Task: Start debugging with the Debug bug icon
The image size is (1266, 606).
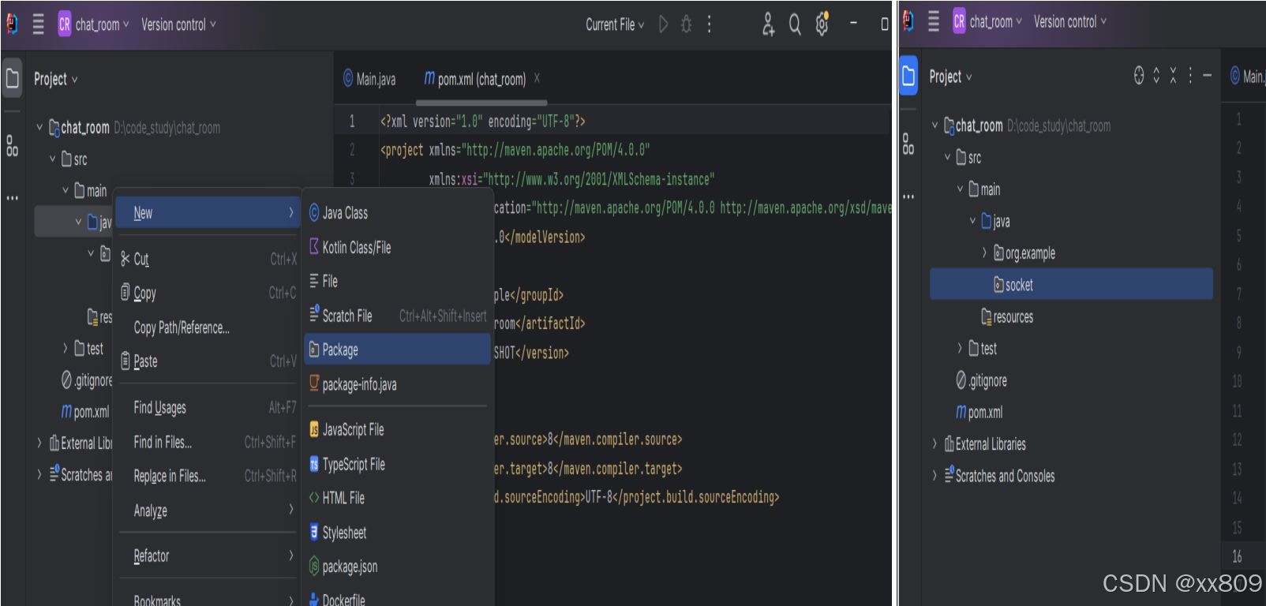Action: click(x=687, y=24)
